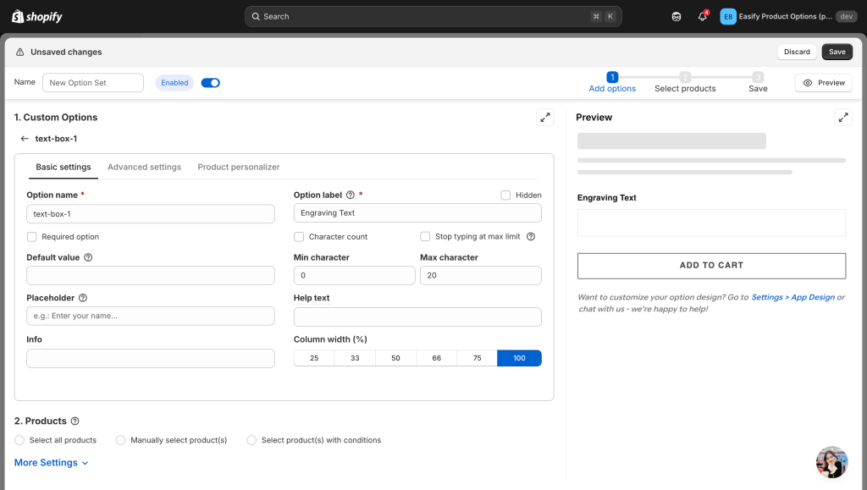The image size is (867, 490).
Task: Go back using arrow beside text-box-1
Action: tap(25, 139)
